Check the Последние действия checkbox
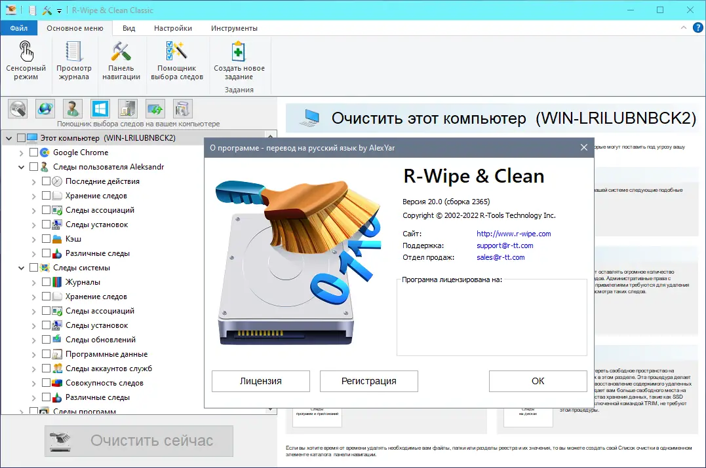The image size is (706, 468). click(46, 181)
